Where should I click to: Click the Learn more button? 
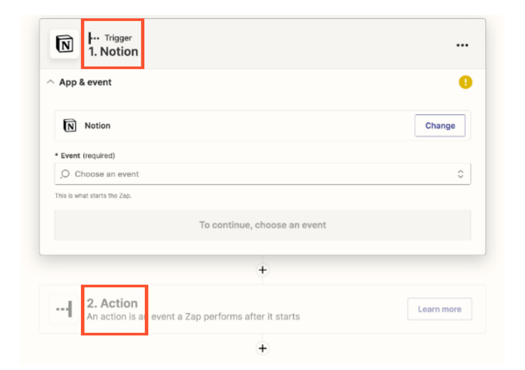click(x=439, y=309)
